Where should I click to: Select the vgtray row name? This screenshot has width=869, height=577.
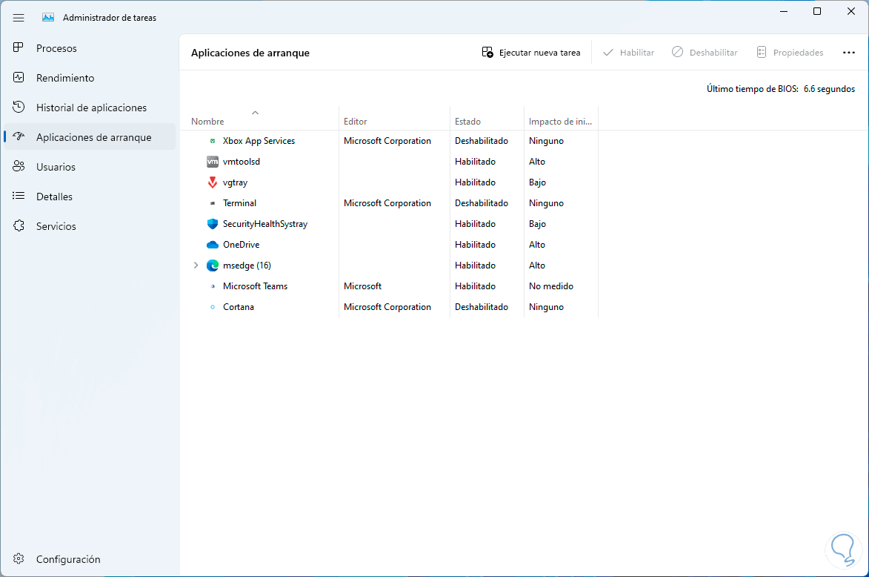[x=235, y=182]
